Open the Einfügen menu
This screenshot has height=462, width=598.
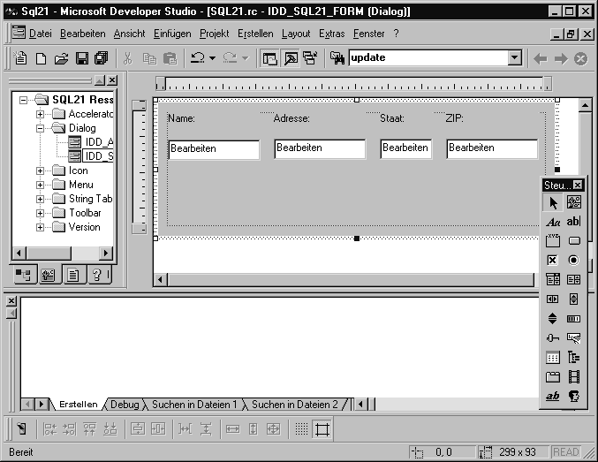(172, 34)
